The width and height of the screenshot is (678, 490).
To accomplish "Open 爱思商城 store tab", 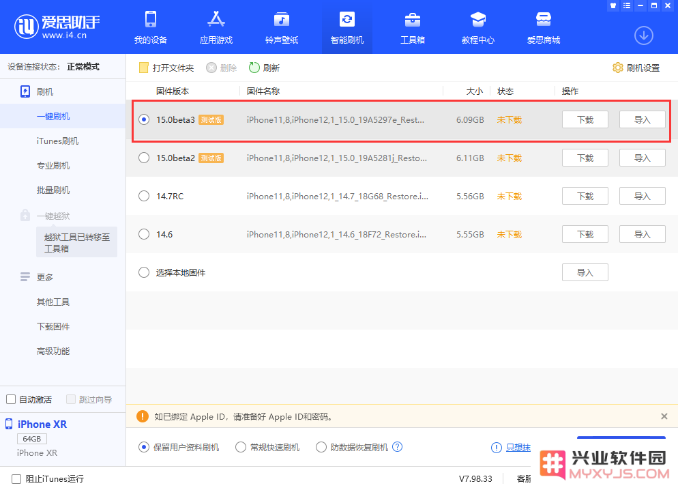I will (544, 27).
